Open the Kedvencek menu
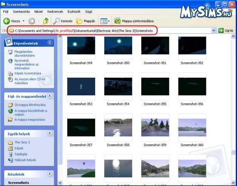 click(55, 12)
